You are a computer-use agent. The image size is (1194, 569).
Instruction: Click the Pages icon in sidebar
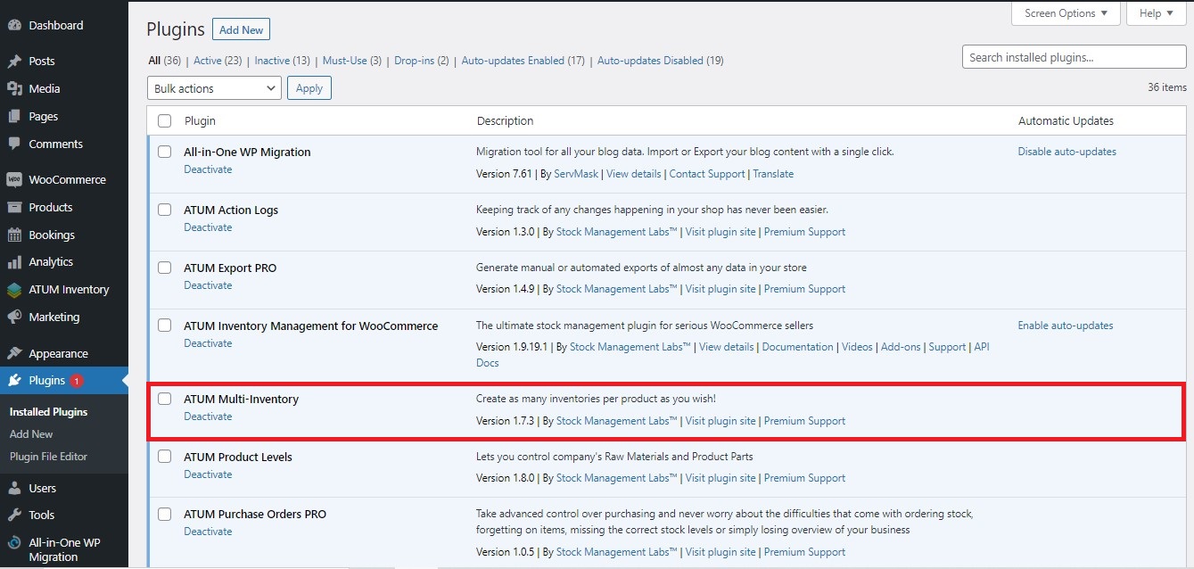[14, 116]
